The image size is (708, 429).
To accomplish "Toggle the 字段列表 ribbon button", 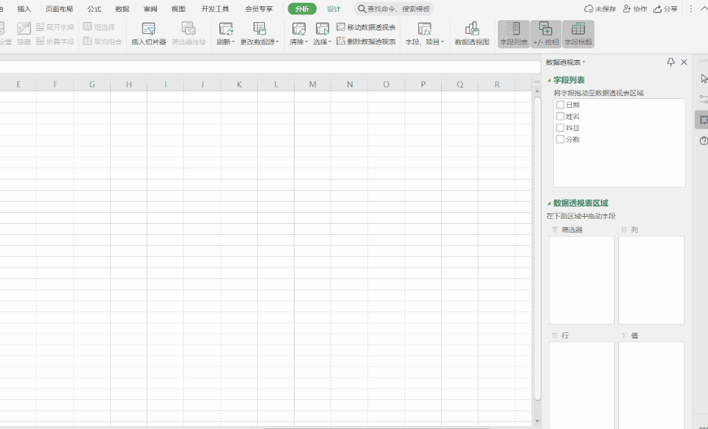I will pos(514,34).
